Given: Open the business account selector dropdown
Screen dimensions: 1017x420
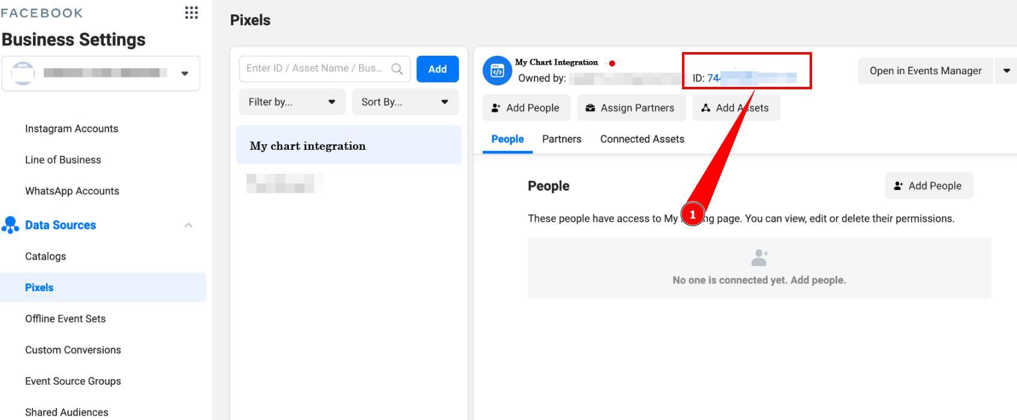Looking at the screenshot, I should point(185,73).
